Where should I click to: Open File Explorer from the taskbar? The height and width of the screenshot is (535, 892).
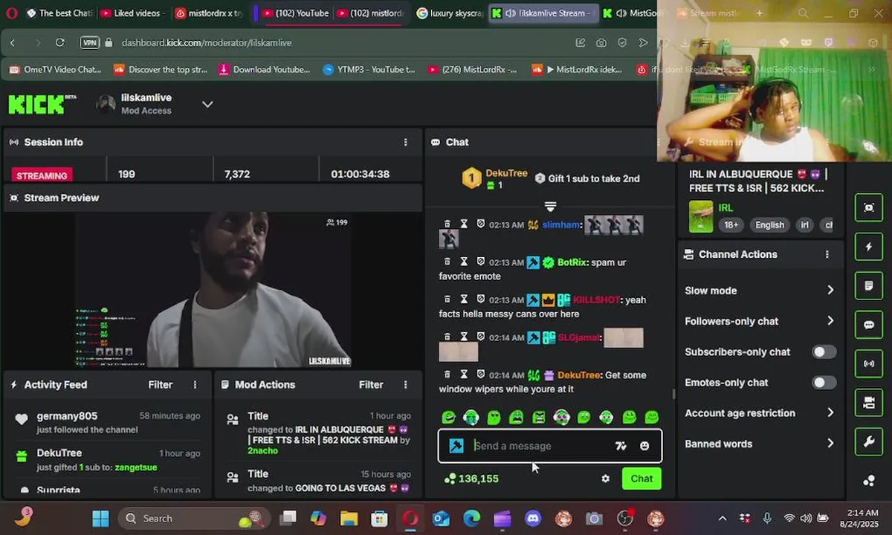point(349,518)
